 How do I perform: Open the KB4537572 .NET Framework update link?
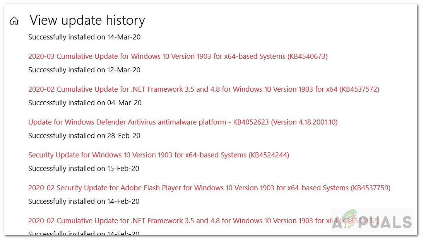coord(204,89)
